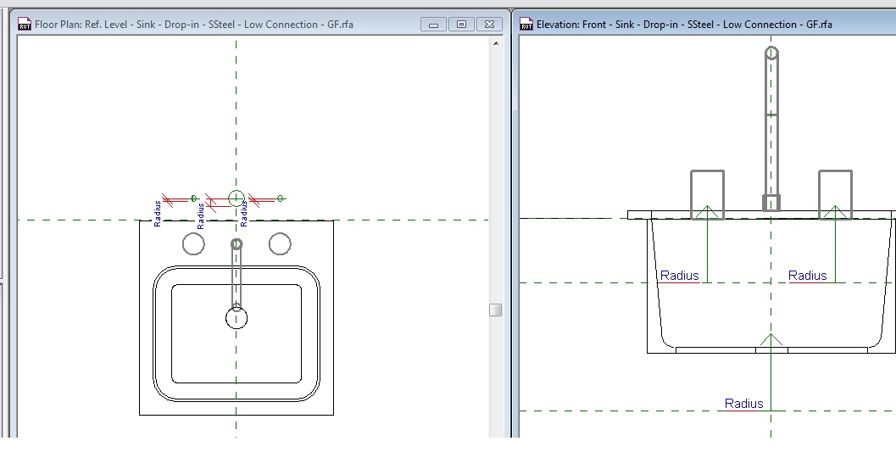The image size is (896, 458).
Task: Select faucet spout in floor plan
Action: click(237, 275)
